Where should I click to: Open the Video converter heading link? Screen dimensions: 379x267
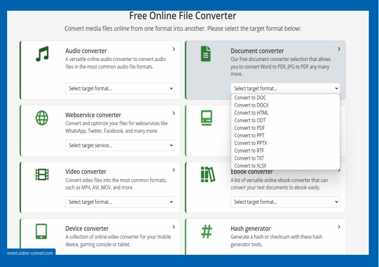86,172
